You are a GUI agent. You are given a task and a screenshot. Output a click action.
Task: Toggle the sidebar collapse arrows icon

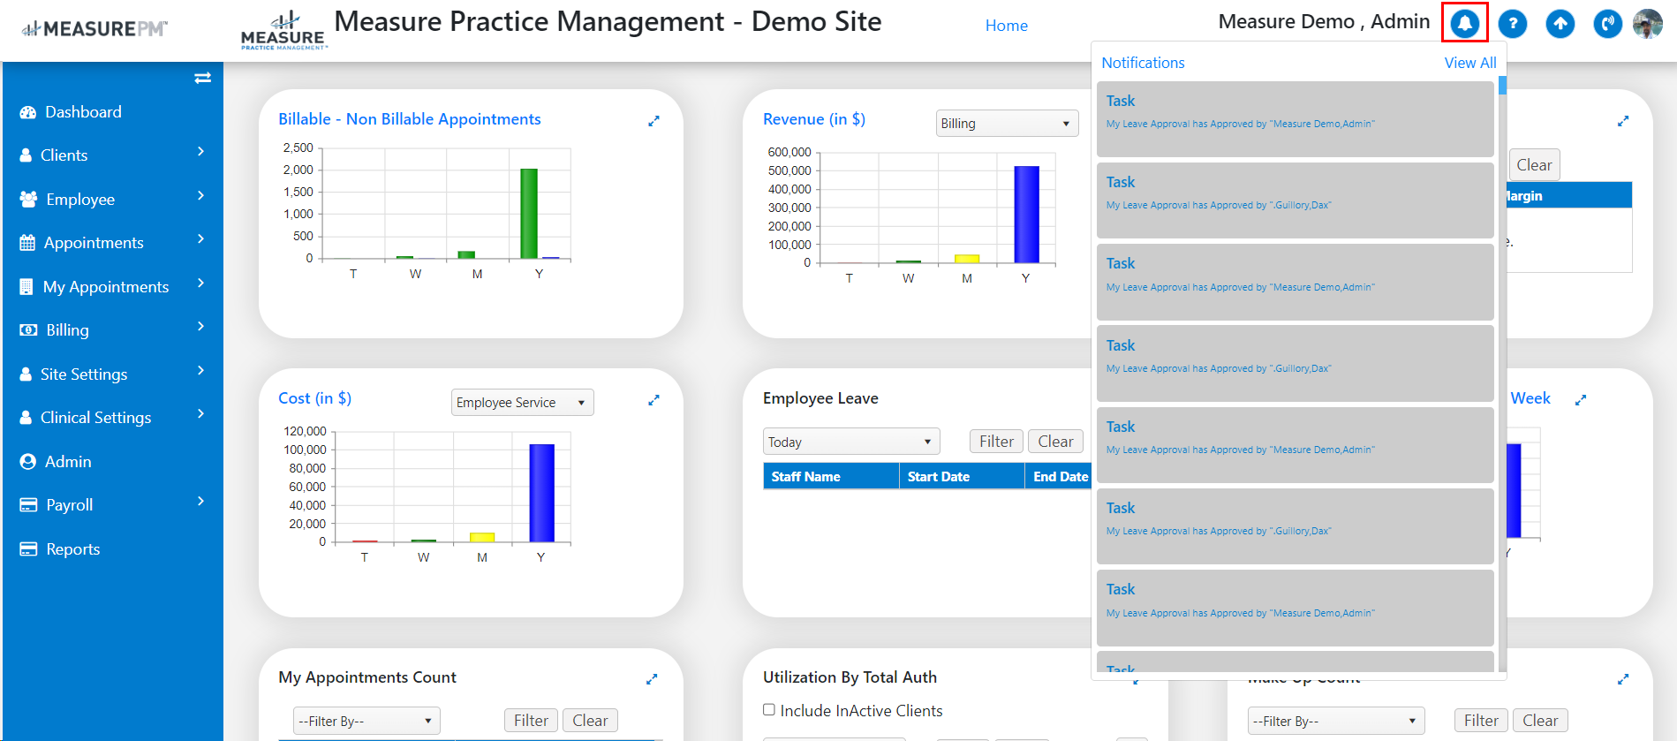coord(202,78)
